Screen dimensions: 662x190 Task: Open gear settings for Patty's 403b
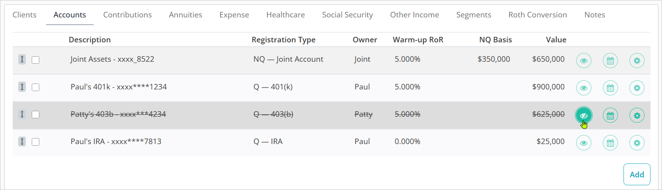tap(637, 116)
